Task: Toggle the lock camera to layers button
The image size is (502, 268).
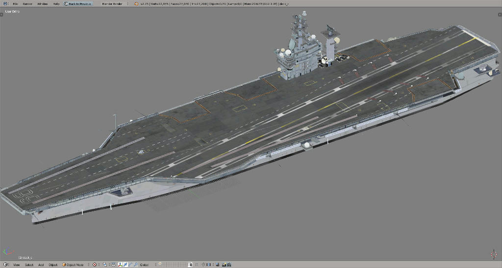Action: pyautogui.click(x=192, y=265)
